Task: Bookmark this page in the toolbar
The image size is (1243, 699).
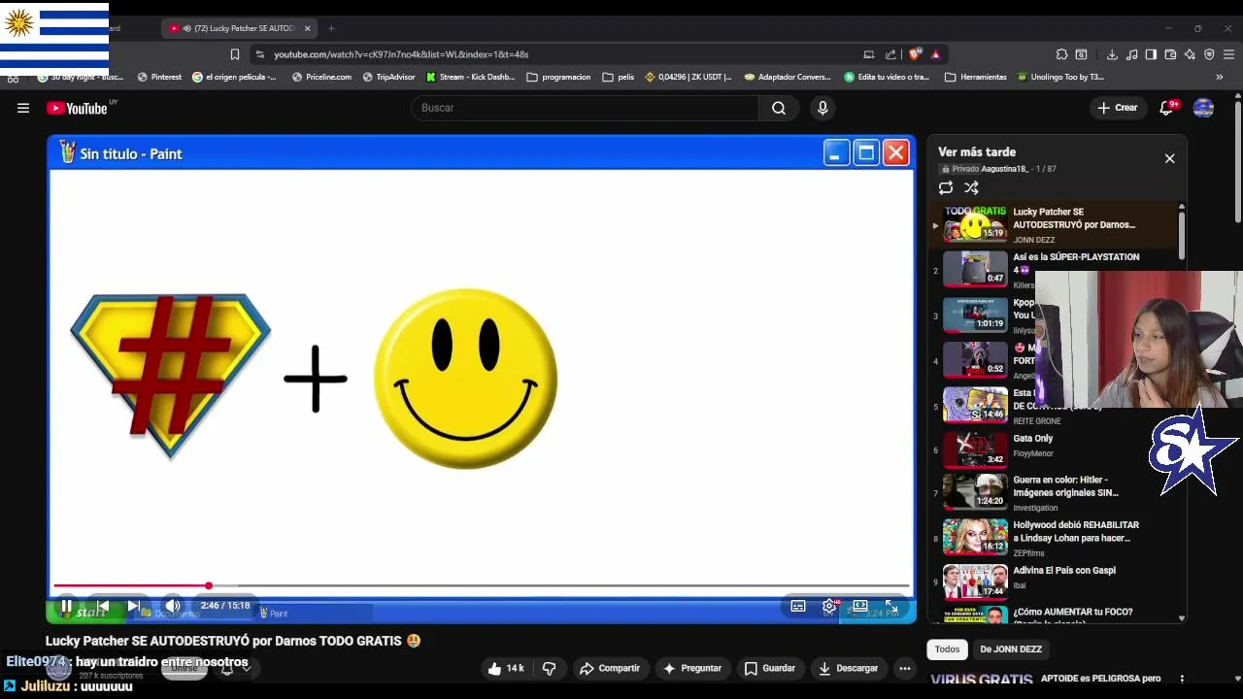Action: pyautogui.click(x=235, y=54)
